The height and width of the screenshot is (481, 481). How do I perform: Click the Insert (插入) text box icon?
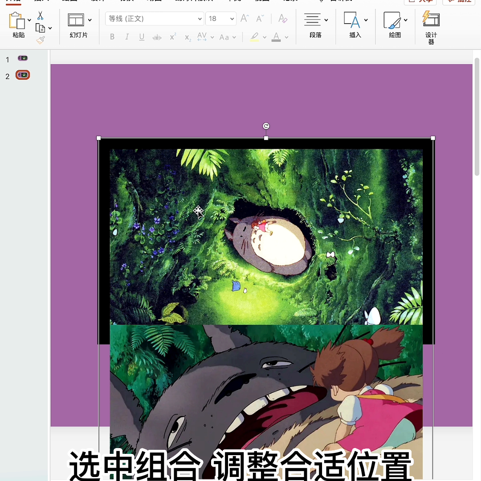click(x=352, y=20)
